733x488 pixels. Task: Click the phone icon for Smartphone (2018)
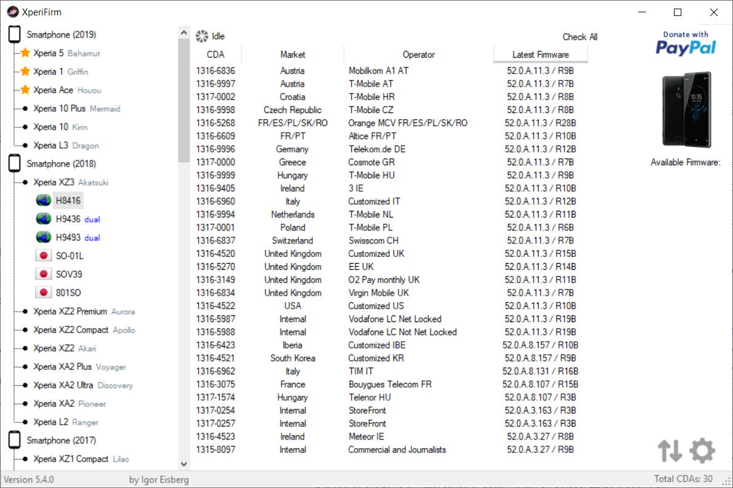coord(14,163)
